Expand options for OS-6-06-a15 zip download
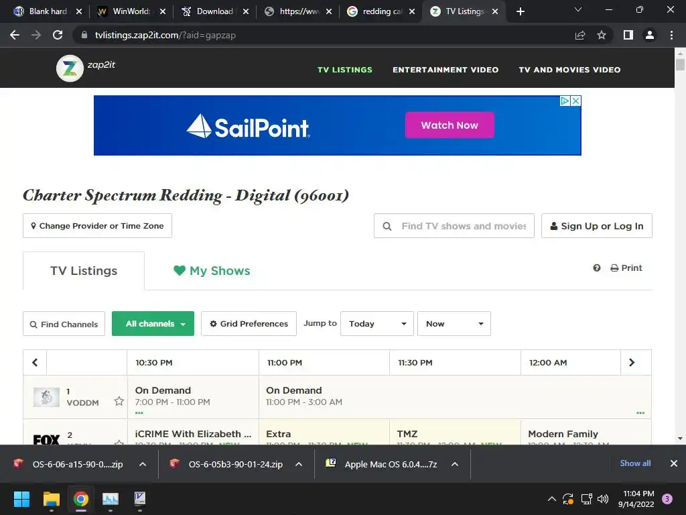Viewport: 686px width, 515px height. pyautogui.click(x=143, y=464)
